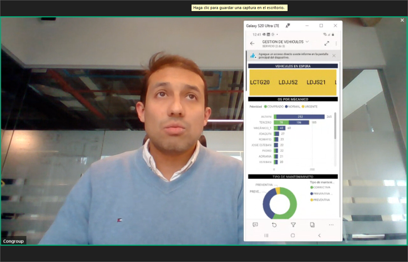Open the more options ellipsis in bottom toolbar

click(x=331, y=225)
